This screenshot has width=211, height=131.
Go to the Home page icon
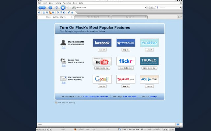(56, 8)
